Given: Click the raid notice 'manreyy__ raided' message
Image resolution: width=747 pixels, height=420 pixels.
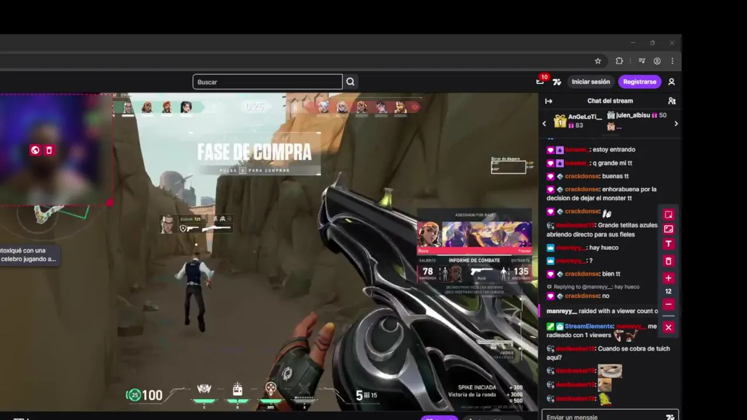Looking at the screenshot, I should tap(602, 311).
